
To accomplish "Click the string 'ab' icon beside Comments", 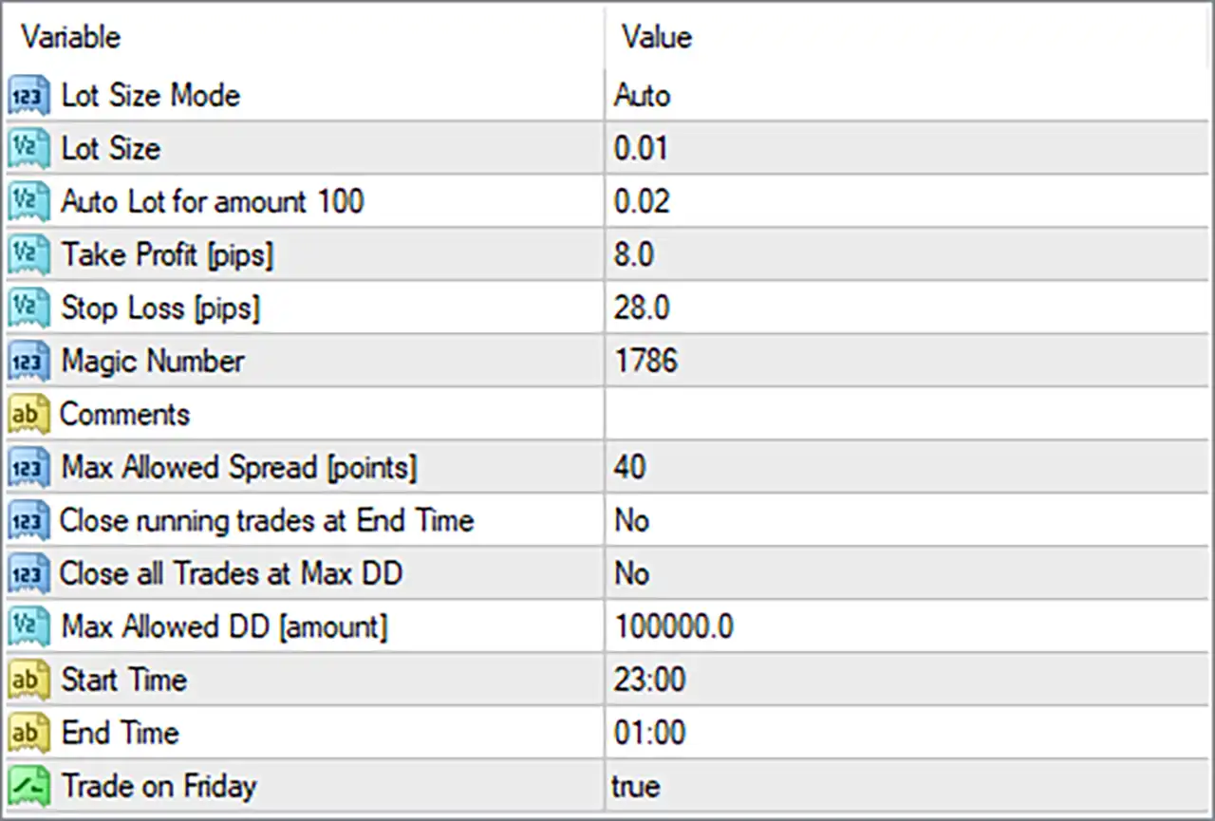I will point(28,415).
